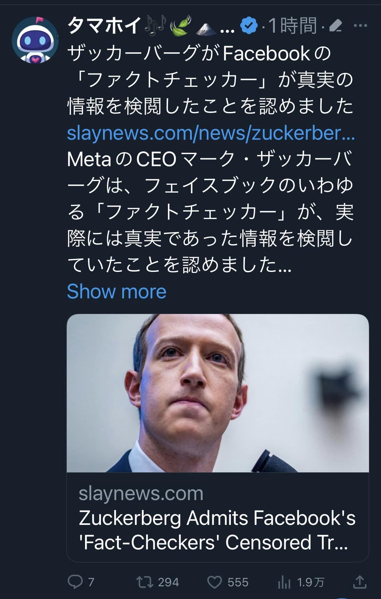Open タマホイ's profile from the display name
The width and height of the screenshot is (381, 599).
[104, 25]
